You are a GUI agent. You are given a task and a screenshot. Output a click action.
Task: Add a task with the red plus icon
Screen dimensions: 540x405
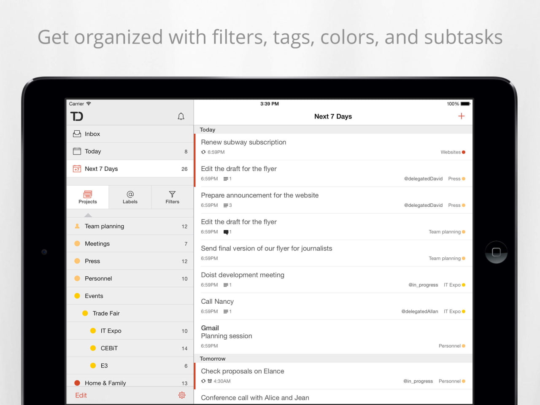click(x=461, y=116)
